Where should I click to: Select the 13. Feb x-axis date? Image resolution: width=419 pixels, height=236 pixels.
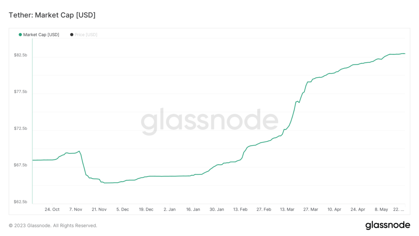(x=241, y=209)
